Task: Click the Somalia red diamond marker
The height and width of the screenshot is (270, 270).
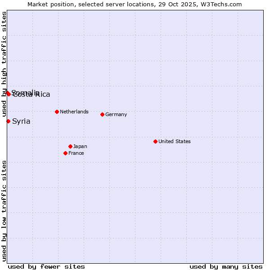Action: [7, 93]
